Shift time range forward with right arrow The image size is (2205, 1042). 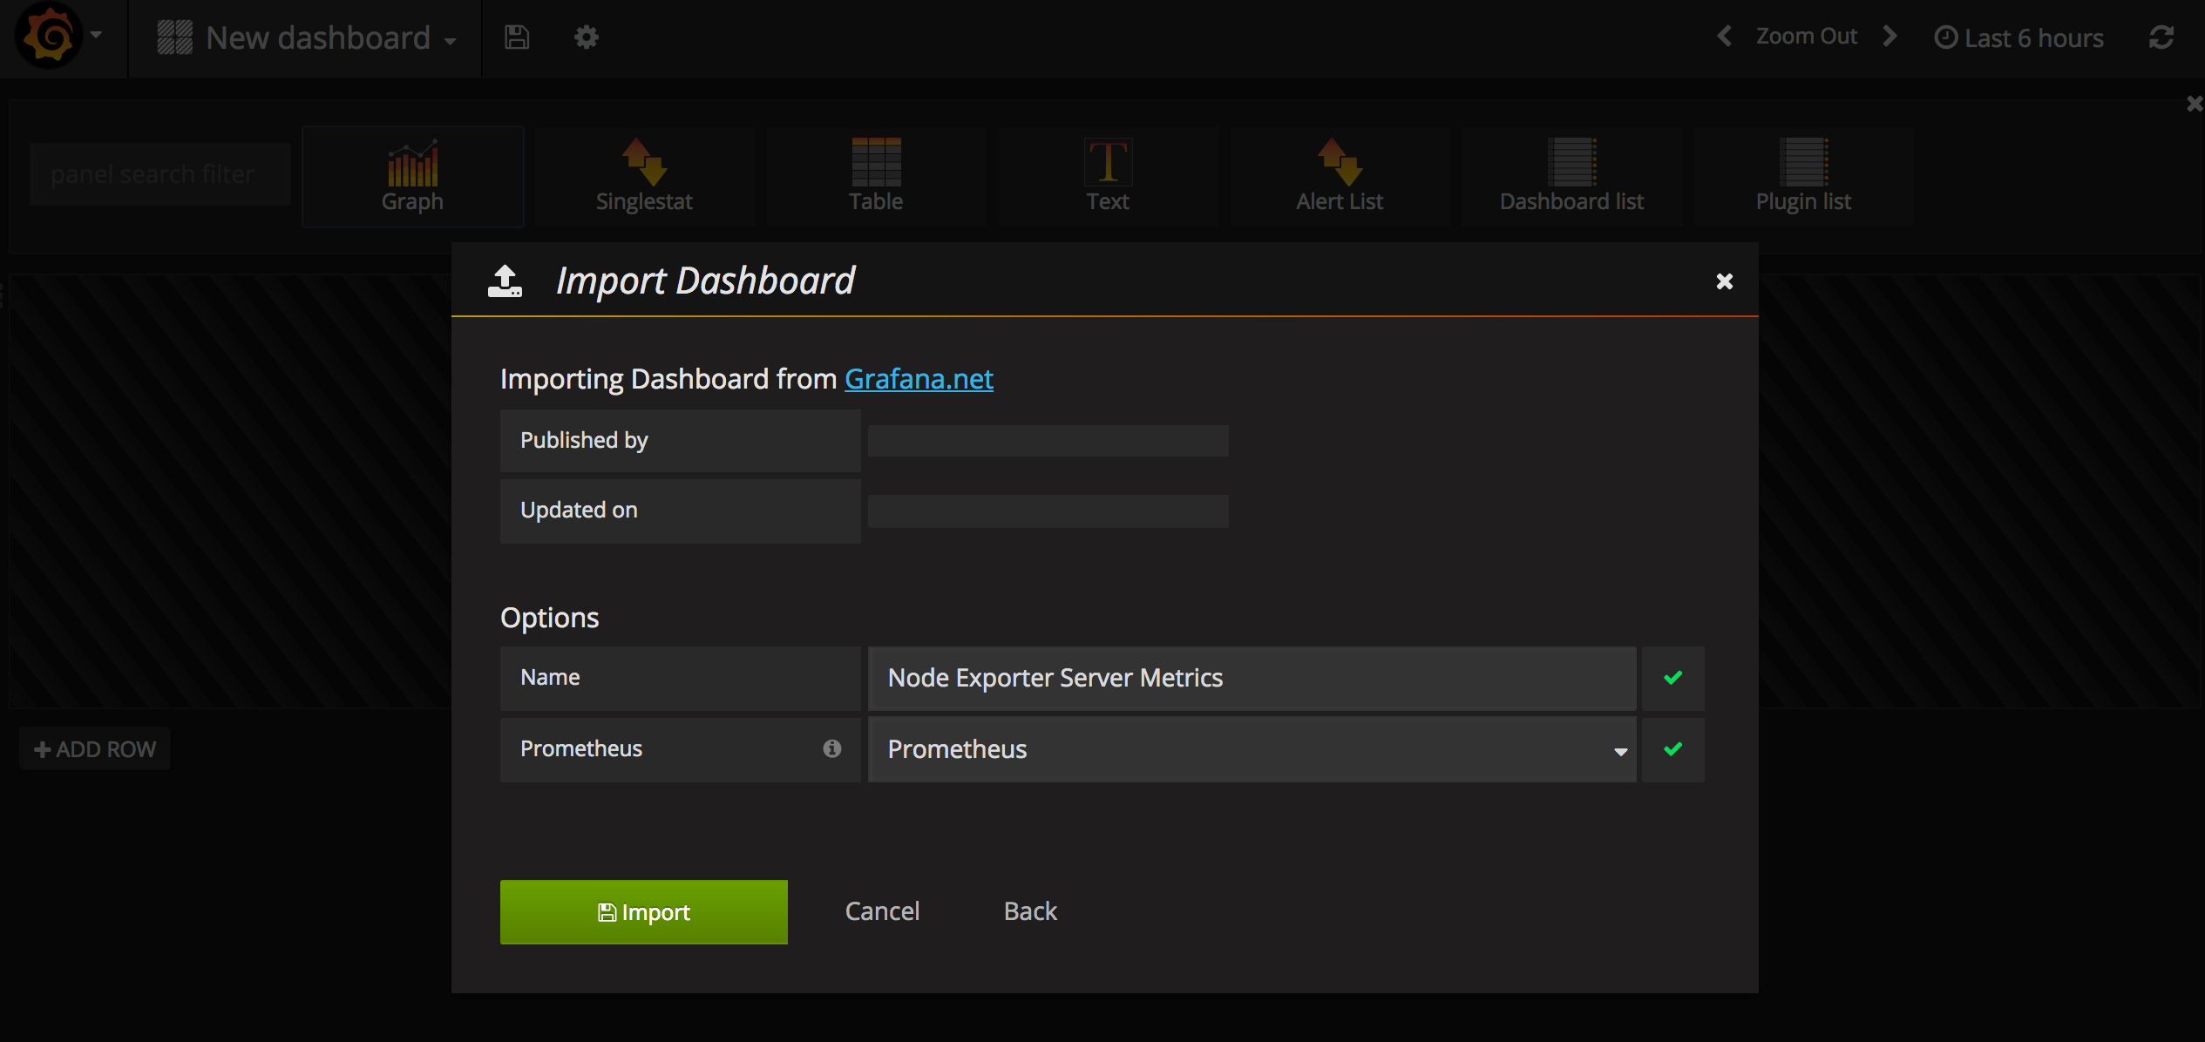(x=1890, y=37)
